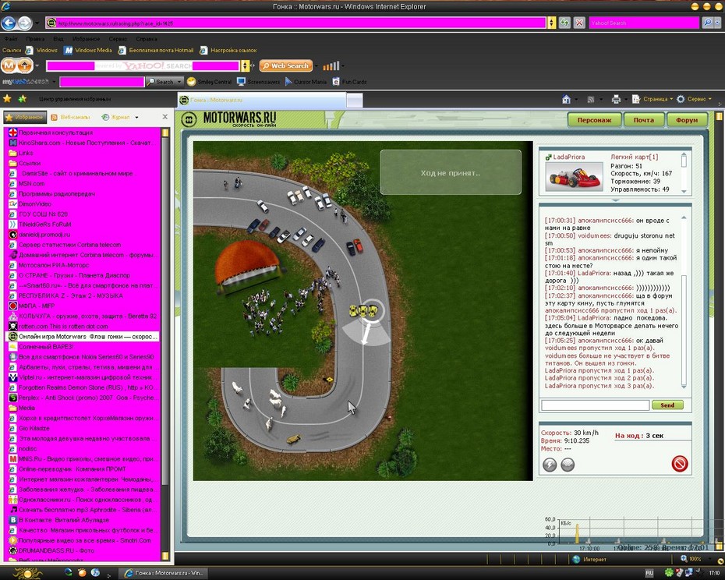Open the zoom level 100% dropdown

coord(709,559)
